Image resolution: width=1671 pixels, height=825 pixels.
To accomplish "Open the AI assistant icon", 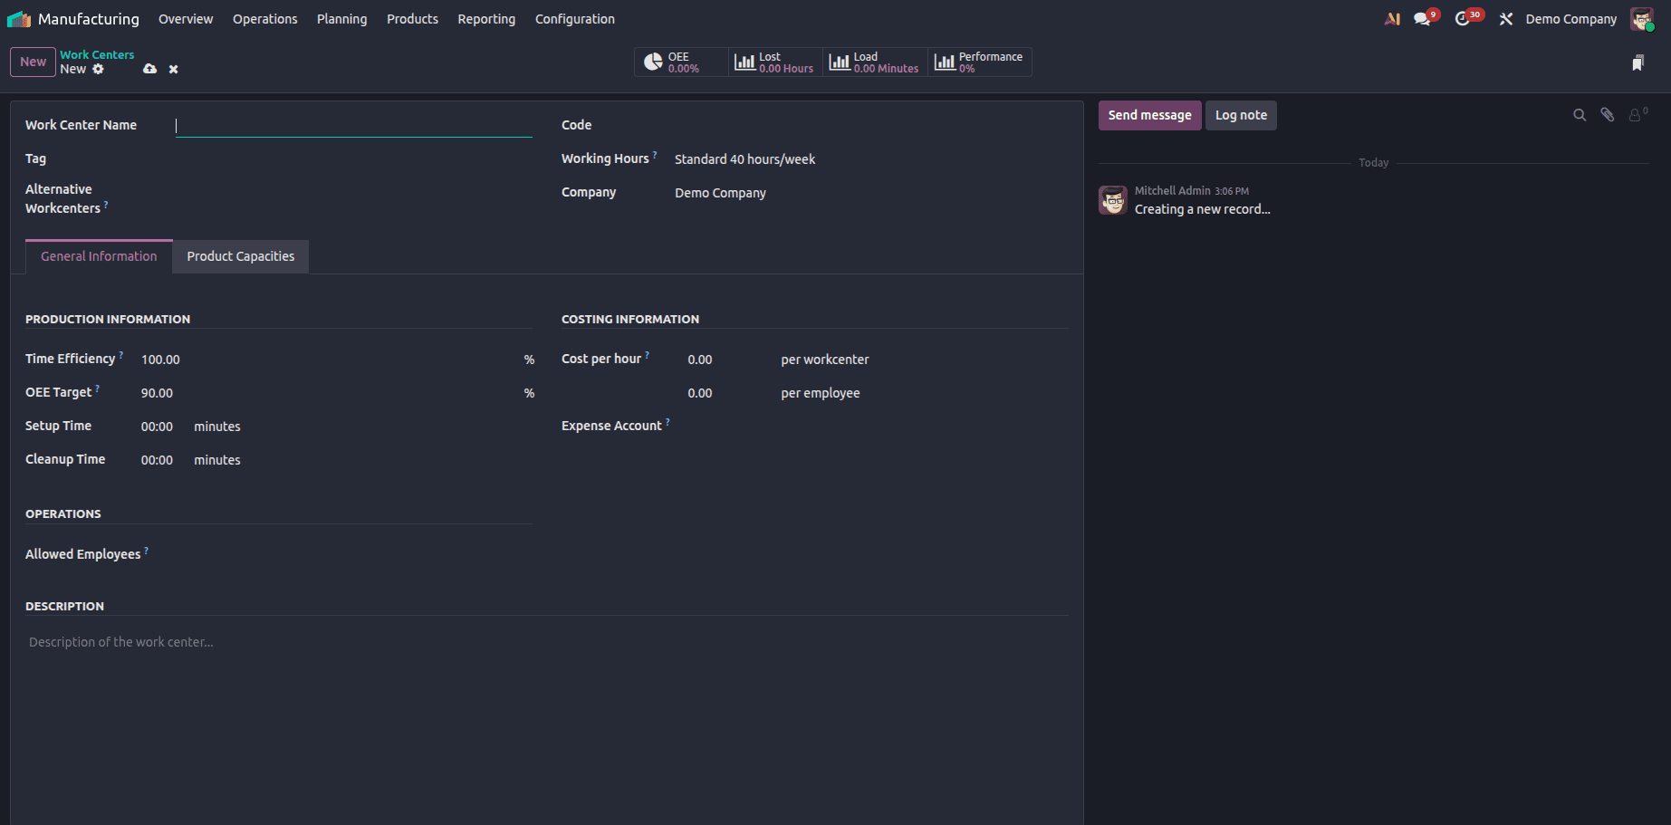I will tap(1392, 18).
